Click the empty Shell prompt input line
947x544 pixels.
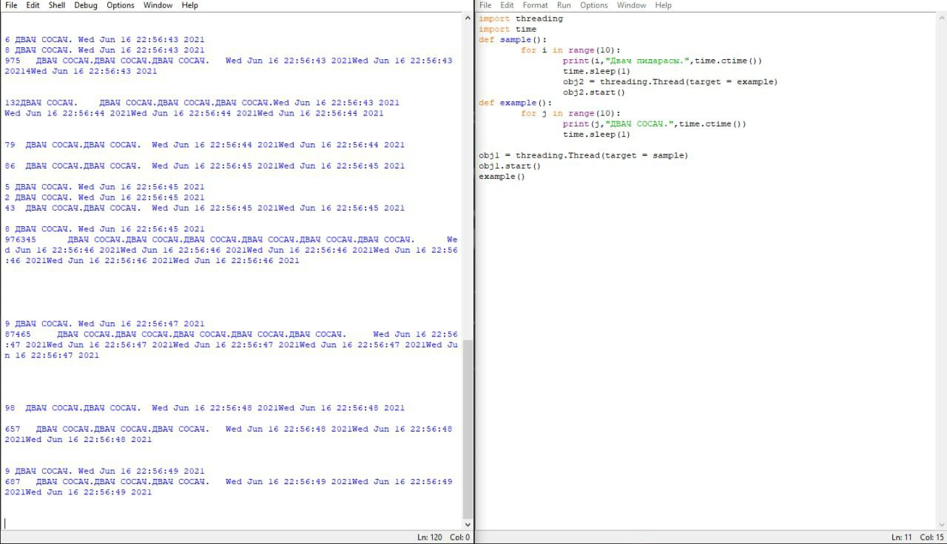[231, 523]
